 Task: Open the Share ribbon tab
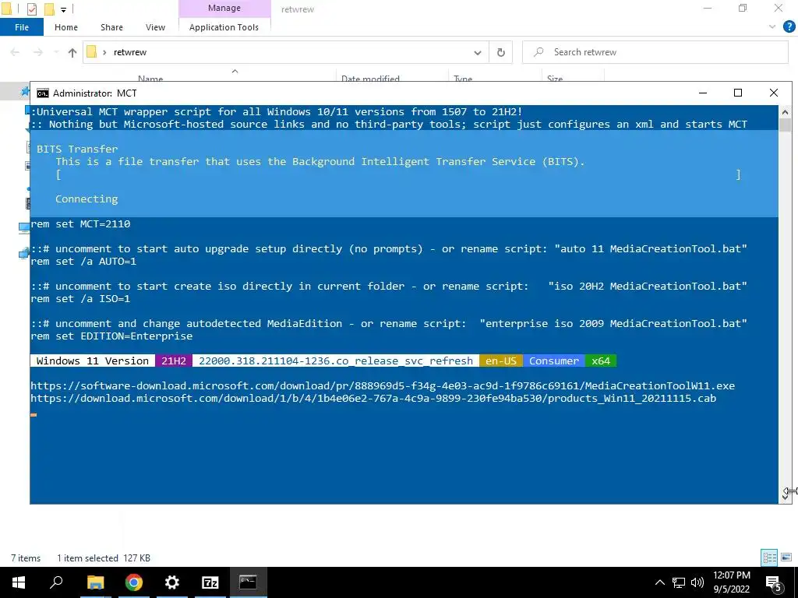point(111,27)
